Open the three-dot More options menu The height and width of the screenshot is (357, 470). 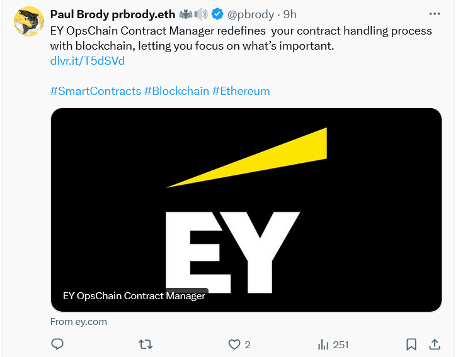point(435,14)
